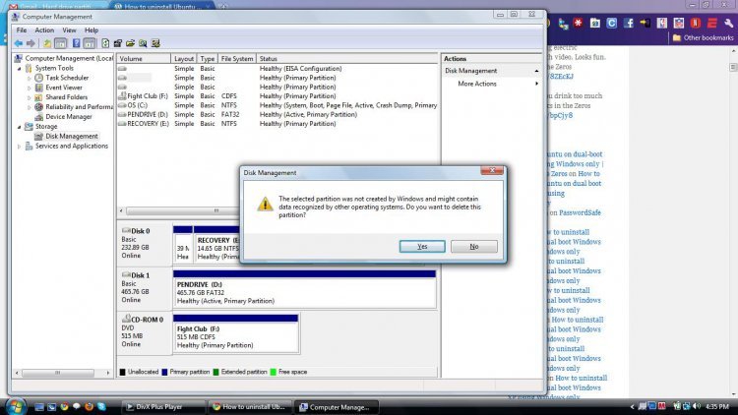738x415 pixels.
Task: Click the last toolbar icon with checkmark list
Action: click(155, 43)
